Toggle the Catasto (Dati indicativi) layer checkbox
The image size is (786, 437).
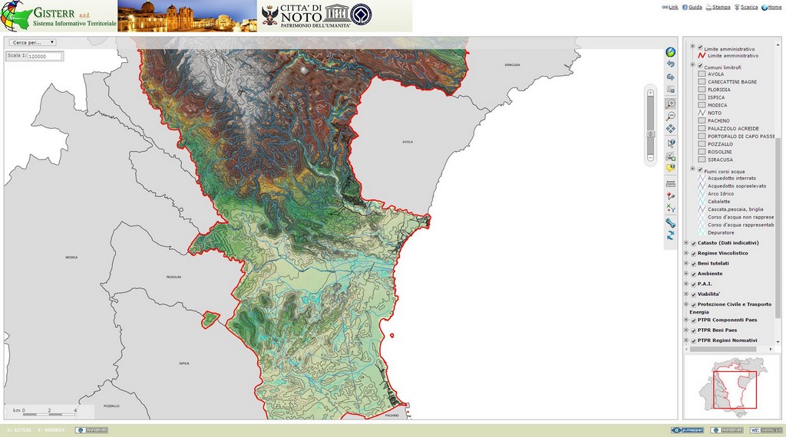pyautogui.click(x=693, y=244)
